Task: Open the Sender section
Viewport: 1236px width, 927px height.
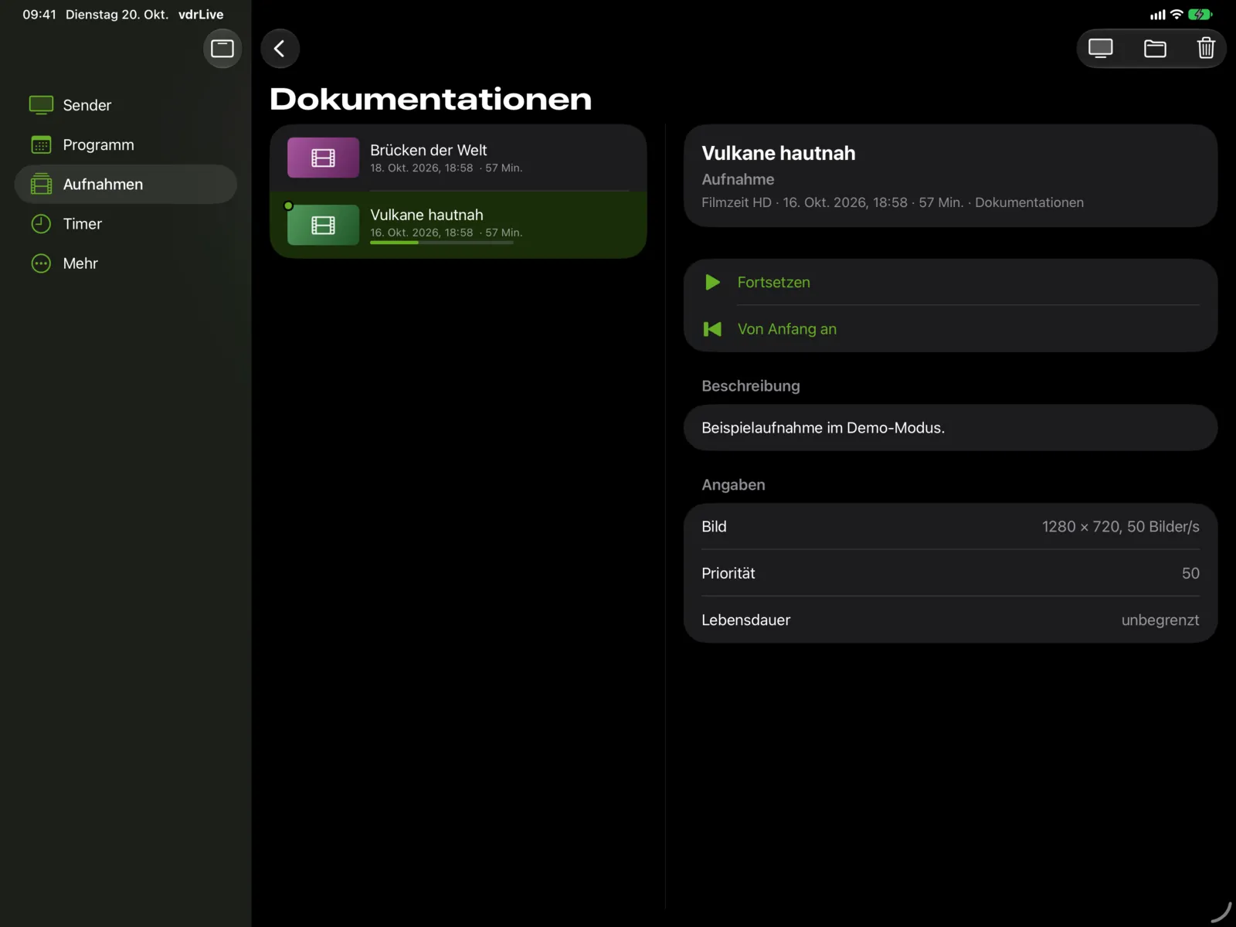Action: [125, 105]
